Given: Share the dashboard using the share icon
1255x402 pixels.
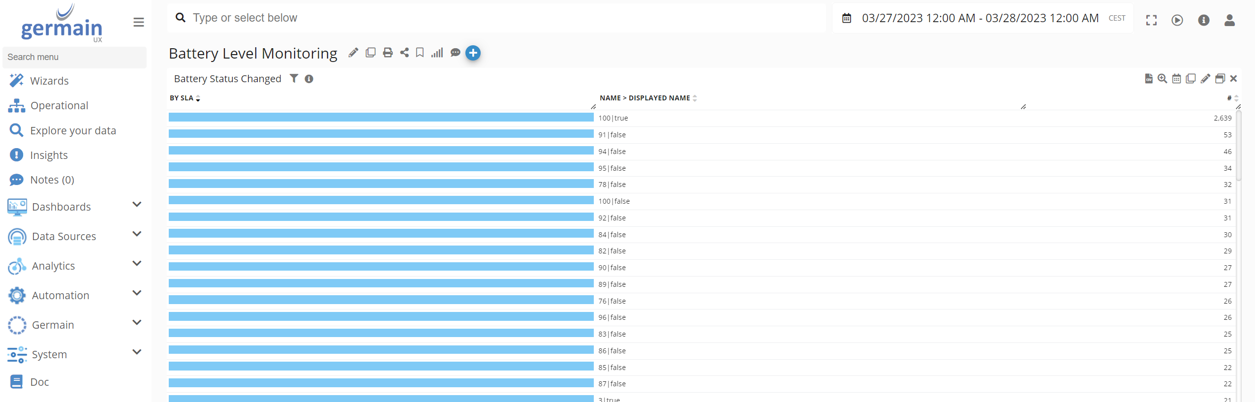Looking at the screenshot, I should [404, 53].
